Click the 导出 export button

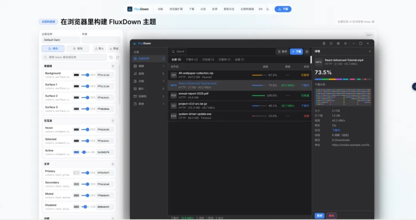(x=114, y=49)
